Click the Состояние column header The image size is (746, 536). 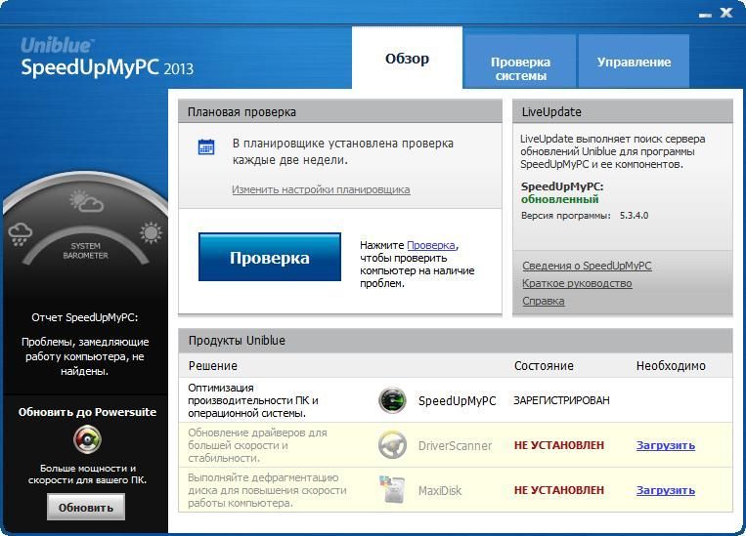tap(544, 366)
